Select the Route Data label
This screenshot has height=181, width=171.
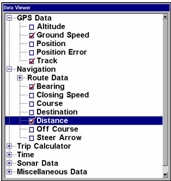48,78
